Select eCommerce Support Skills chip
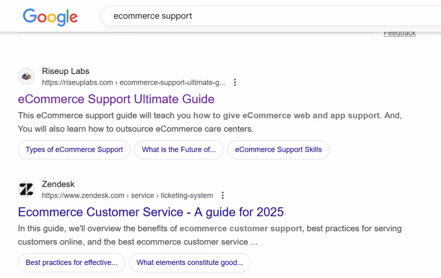This screenshot has width=441, height=278. [278, 150]
